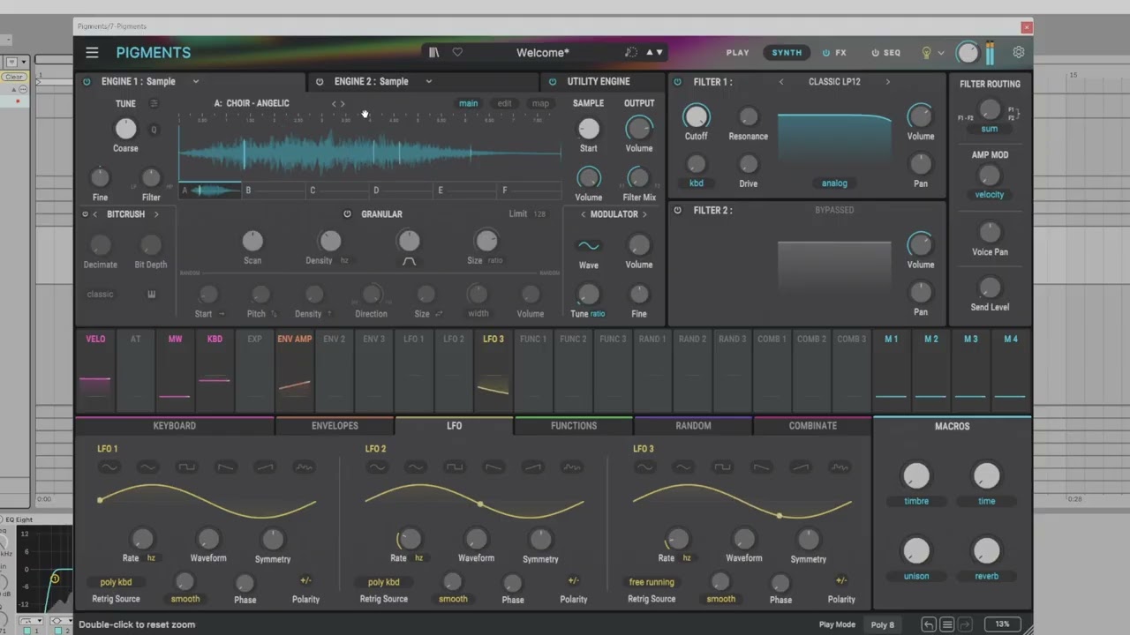Screen dimensions: 1130x635
Task: Toggle Utility Engine power button
Action: pyautogui.click(x=553, y=82)
